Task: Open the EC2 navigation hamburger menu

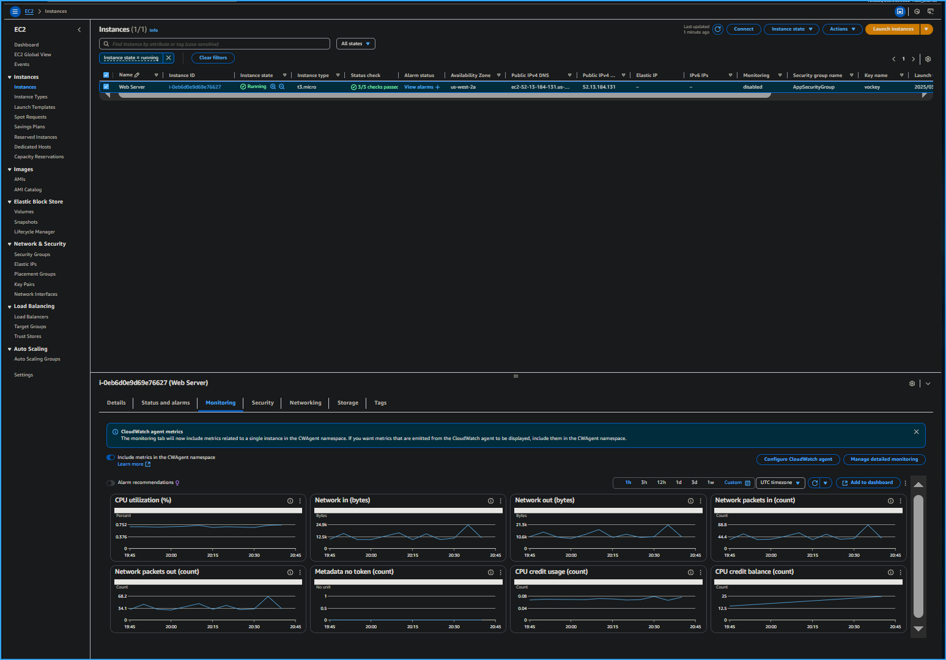Action: [15, 11]
